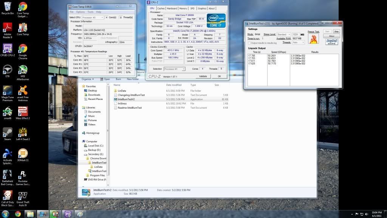Click the Core Temp icon in taskbar
This screenshot has width=387, height=218.
click(55, 214)
